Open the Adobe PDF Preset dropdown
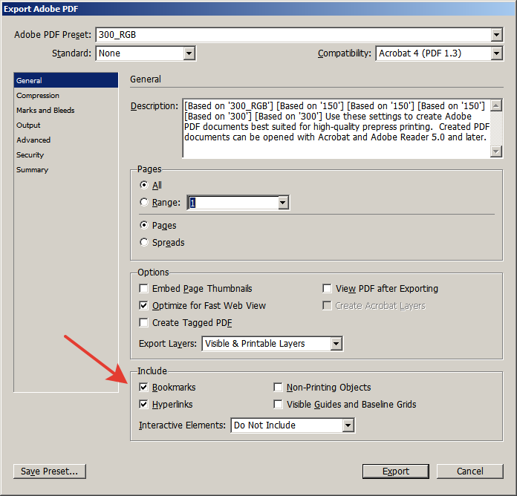The width and height of the screenshot is (517, 496). click(299, 35)
